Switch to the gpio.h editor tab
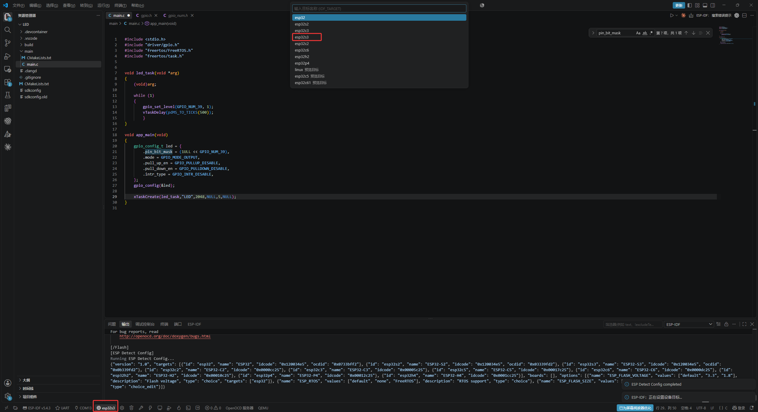This screenshot has height=412, width=758. click(146, 15)
